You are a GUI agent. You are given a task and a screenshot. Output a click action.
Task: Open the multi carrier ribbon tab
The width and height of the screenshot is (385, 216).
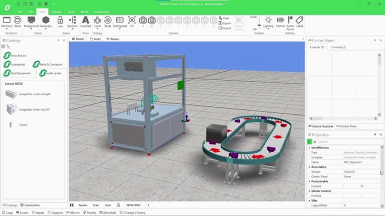pos(102,12)
